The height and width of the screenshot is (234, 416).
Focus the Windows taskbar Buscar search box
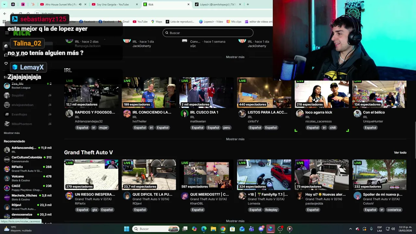click(x=156, y=229)
